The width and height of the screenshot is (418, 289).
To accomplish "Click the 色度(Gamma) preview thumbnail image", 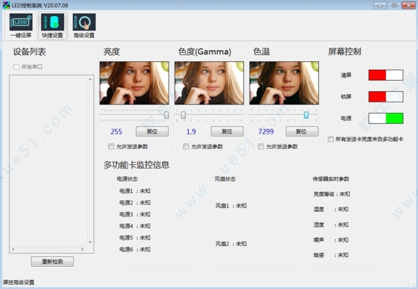I will click(x=209, y=83).
